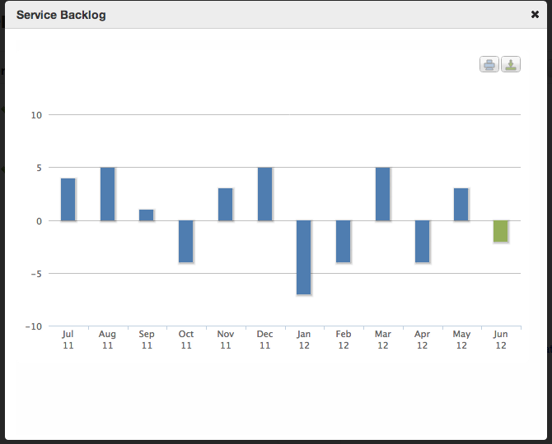
Task: Select the Feb 12 negative bar
Action: [343, 241]
